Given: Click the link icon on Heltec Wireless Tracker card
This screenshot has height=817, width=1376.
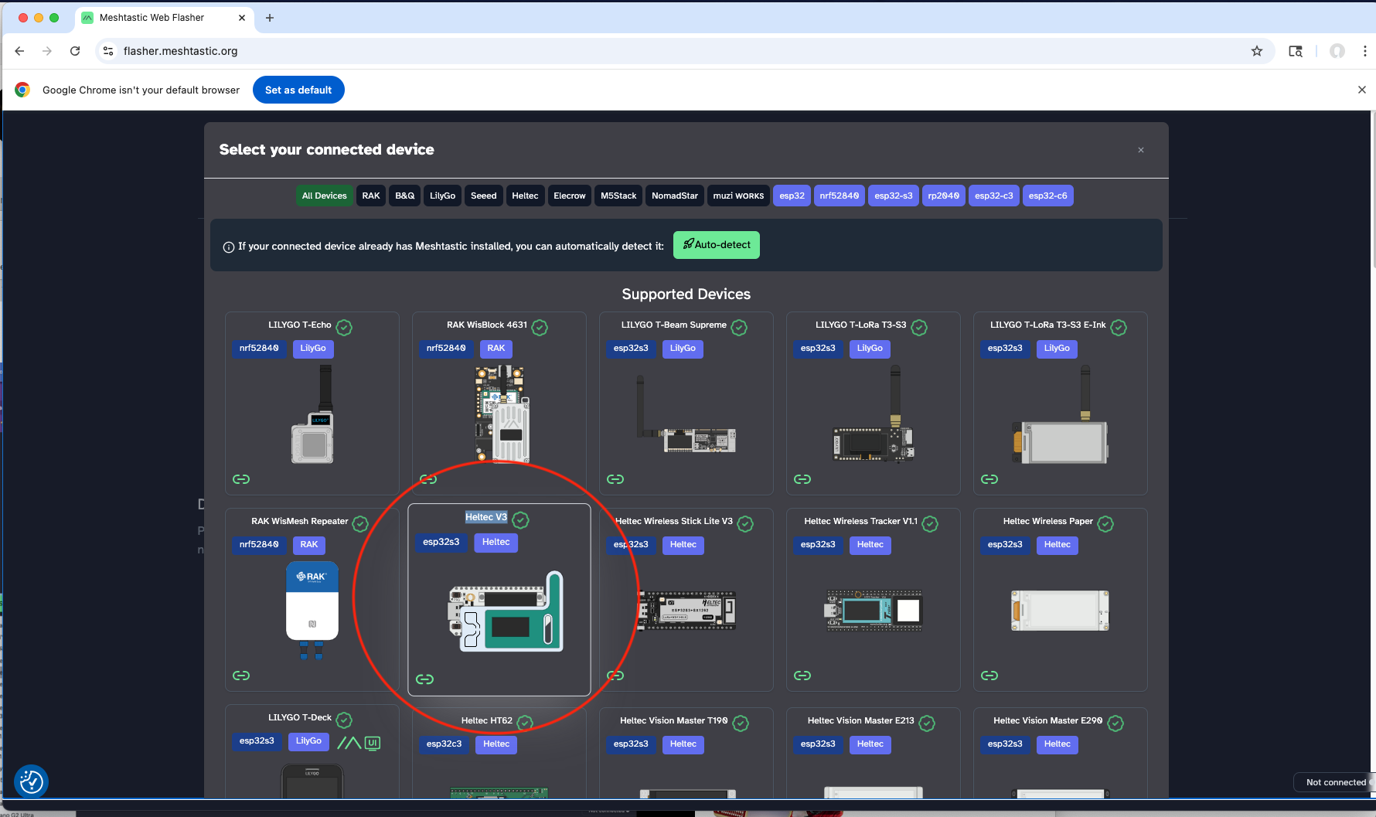Looking at the screenshot, I should coord(802,676).
